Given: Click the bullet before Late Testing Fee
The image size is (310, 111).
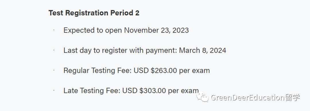Looking at the screenshot, I should tap(54, 90).
